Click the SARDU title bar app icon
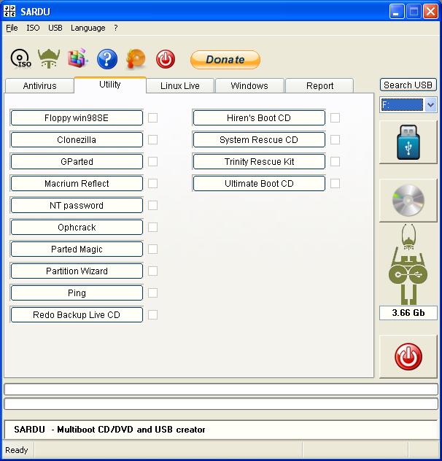 tap(9, 11)
